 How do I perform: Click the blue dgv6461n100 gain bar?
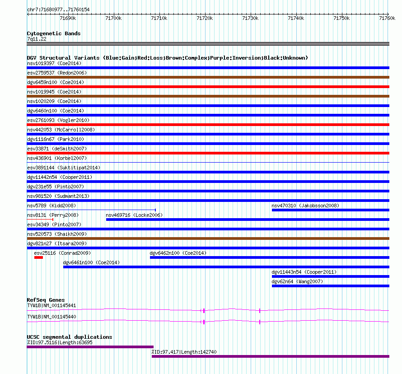226,267
